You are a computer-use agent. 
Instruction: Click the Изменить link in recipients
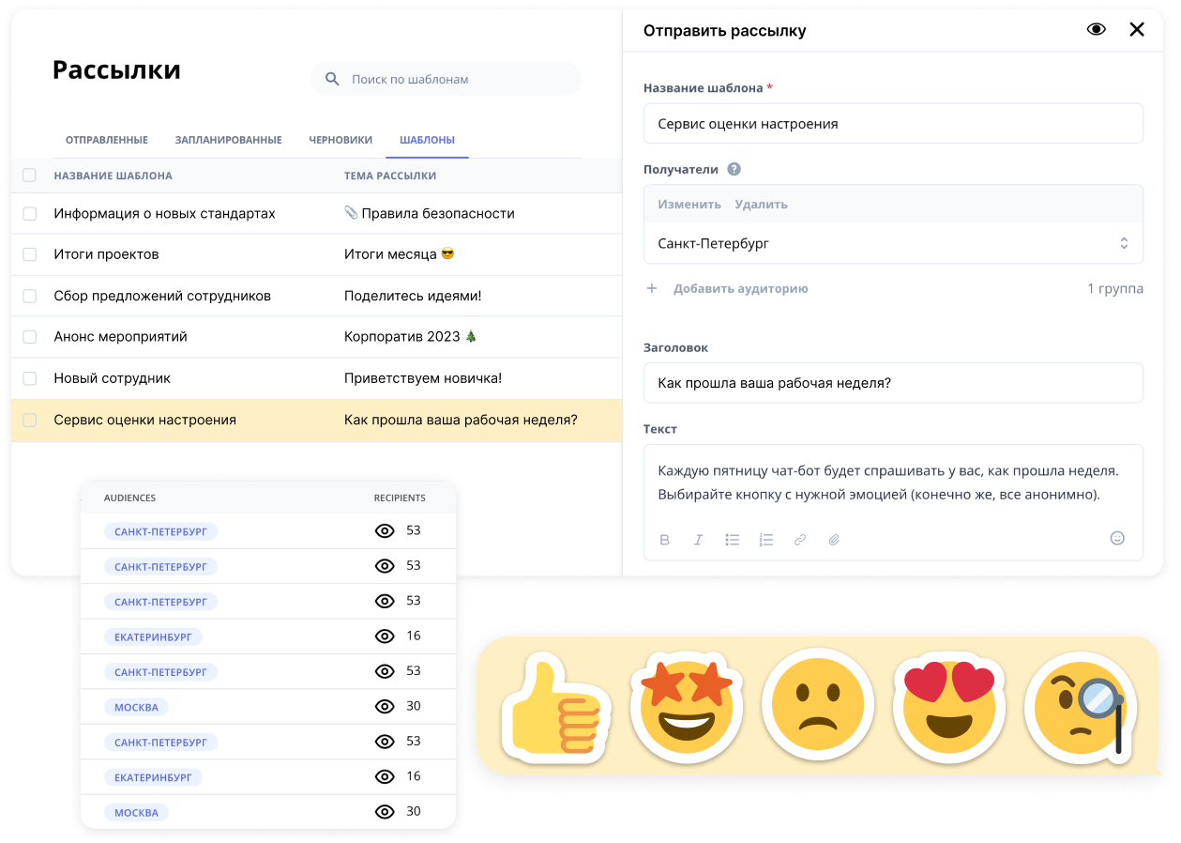coord(689,204)
